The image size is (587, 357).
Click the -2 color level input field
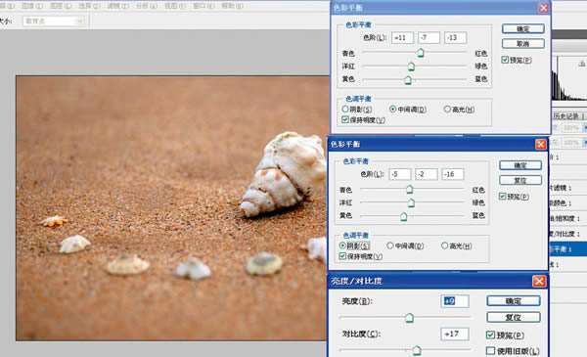[426, 174]
